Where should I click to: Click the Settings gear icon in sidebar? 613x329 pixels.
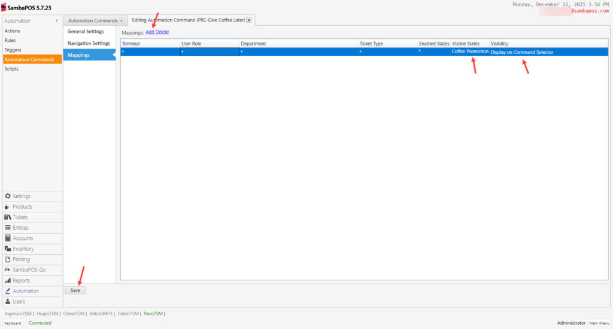(8, 196)
